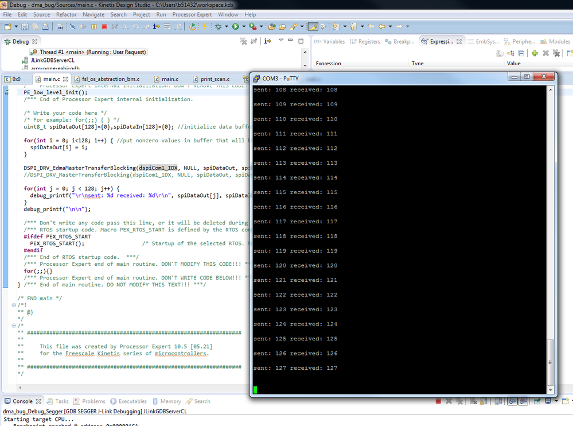This screenshot has width=573, height=426.
Task: Click the Step Return icon
Action: [146, 26]
